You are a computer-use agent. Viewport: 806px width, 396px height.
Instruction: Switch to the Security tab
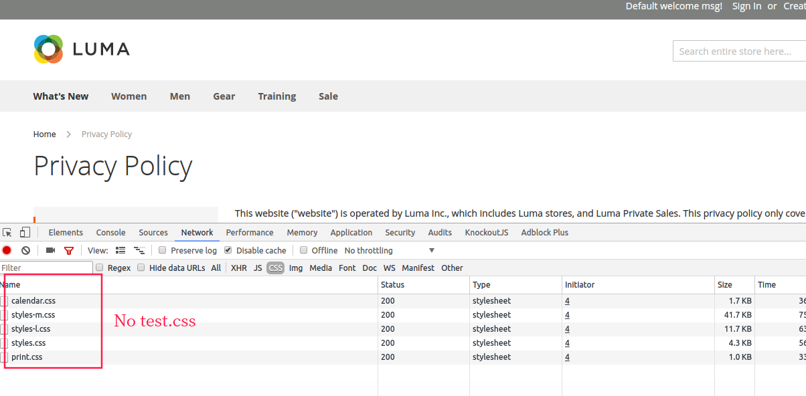(x=400, y=233)
